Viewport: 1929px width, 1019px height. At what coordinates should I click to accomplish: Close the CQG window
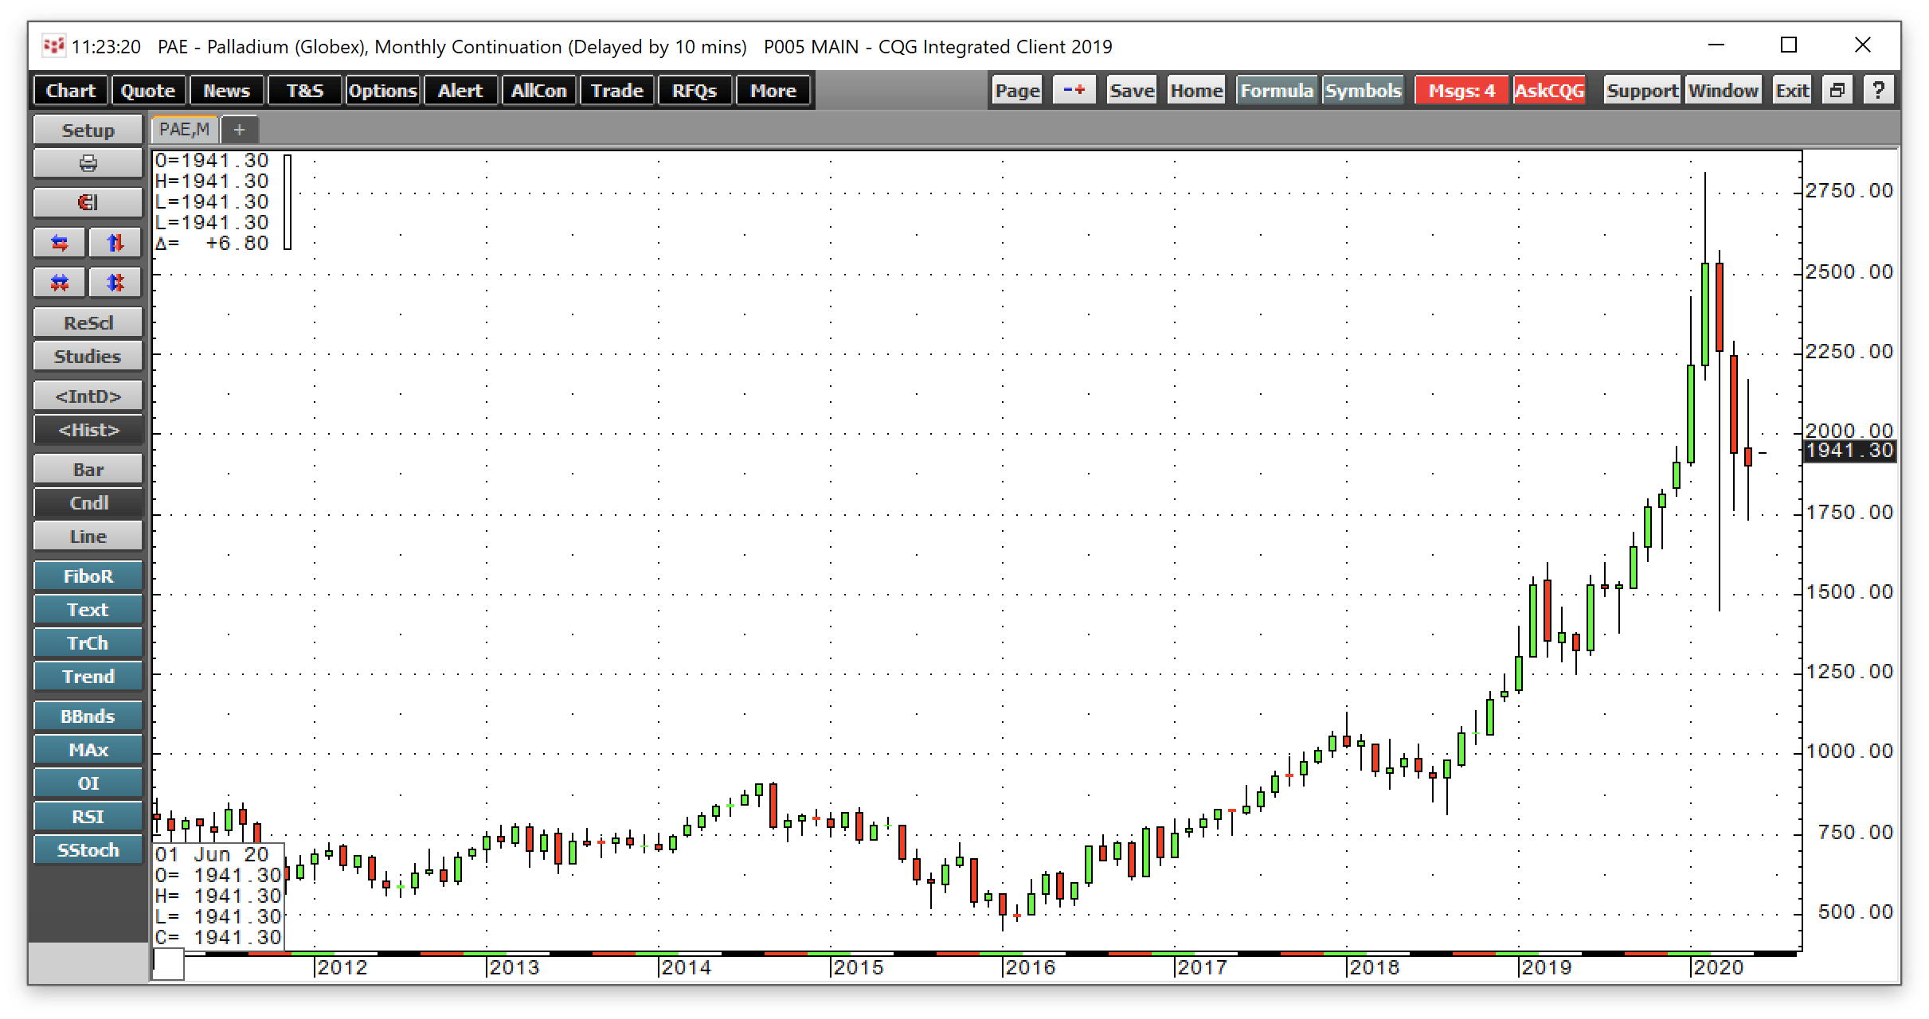pyautogui.click(x=1862, y=45)
